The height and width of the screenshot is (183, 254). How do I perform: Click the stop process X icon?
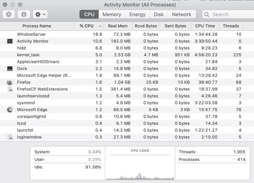9,15
